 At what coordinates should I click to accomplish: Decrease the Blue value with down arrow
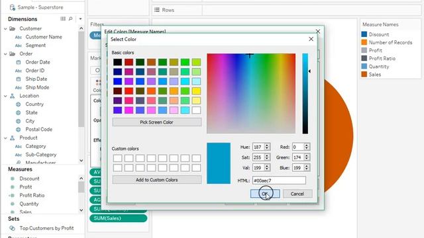307,170
